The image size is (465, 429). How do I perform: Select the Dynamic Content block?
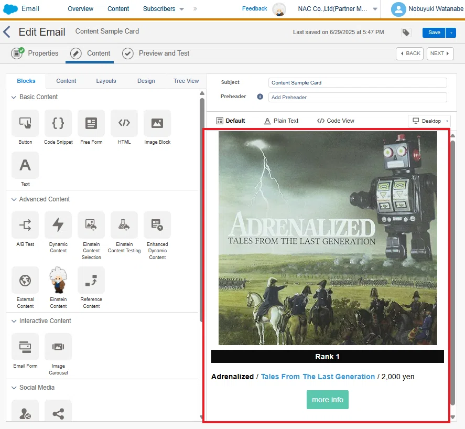[58, 225]
